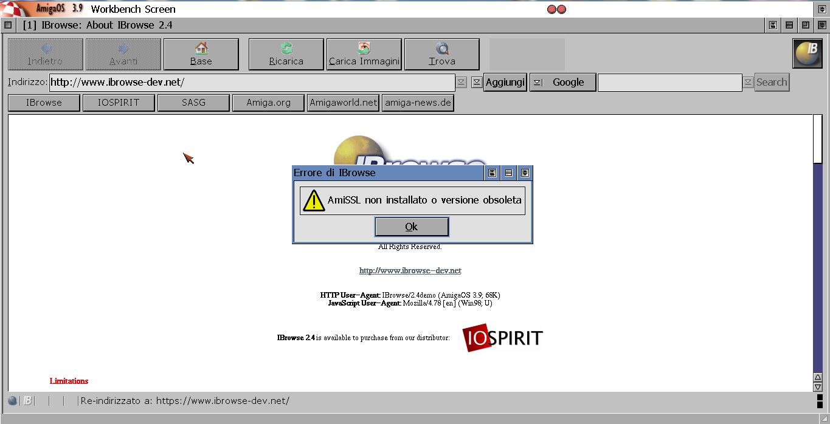Viewport: 830px width, 424px height.
Task: Click the IBrowse globe logo in toolbar corner
Action: [x=807, y=53]
